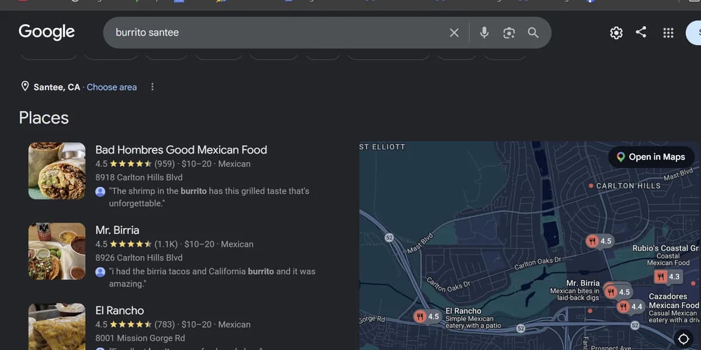
Task: Open Bad Hombres Good Mexican Food listing
Action: pyautogui.click(x=181, y=150)
